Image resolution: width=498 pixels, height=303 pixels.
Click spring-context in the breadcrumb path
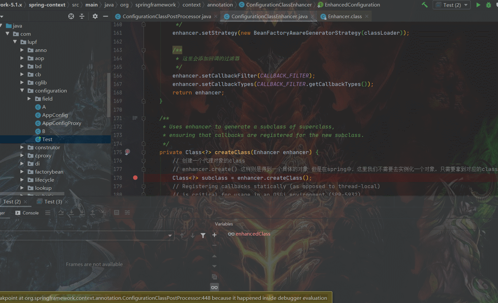coord(47,5)
